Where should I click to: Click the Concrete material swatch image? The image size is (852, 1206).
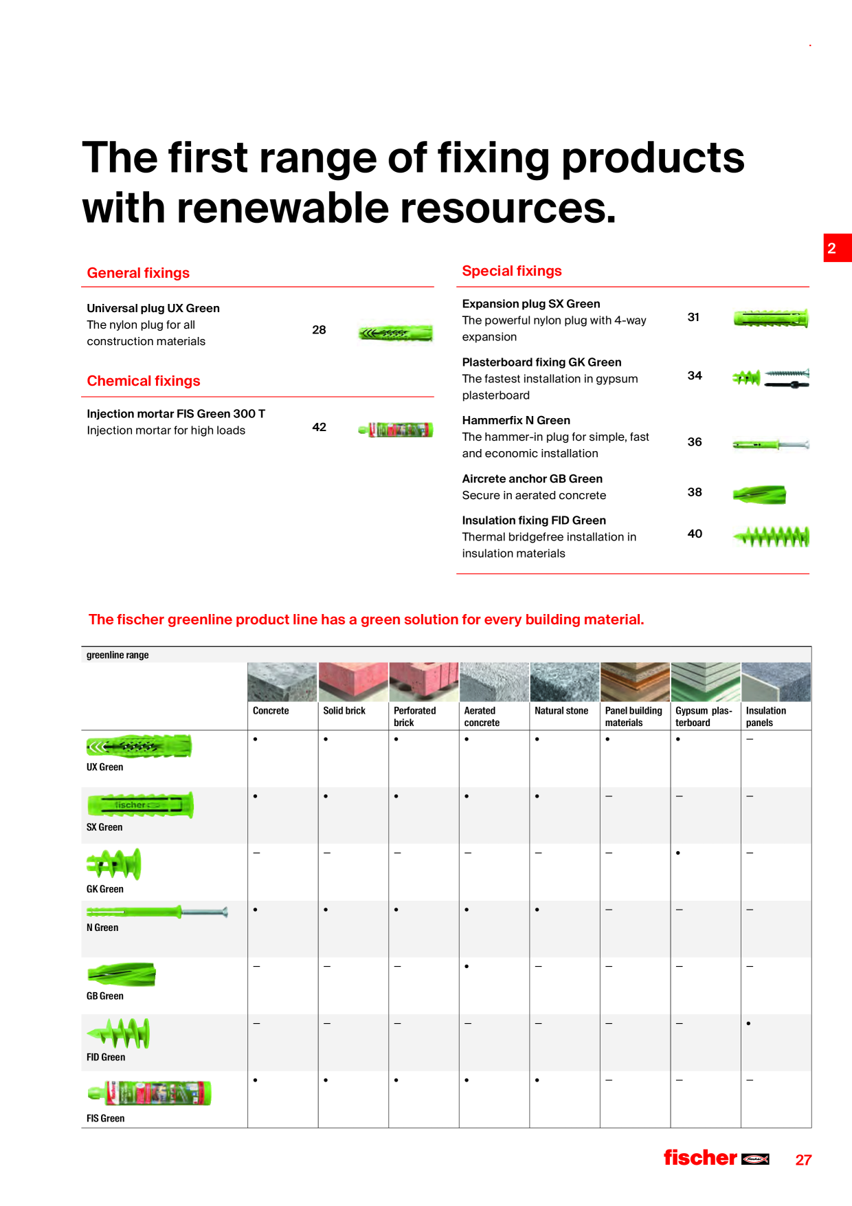coord(282,682)
